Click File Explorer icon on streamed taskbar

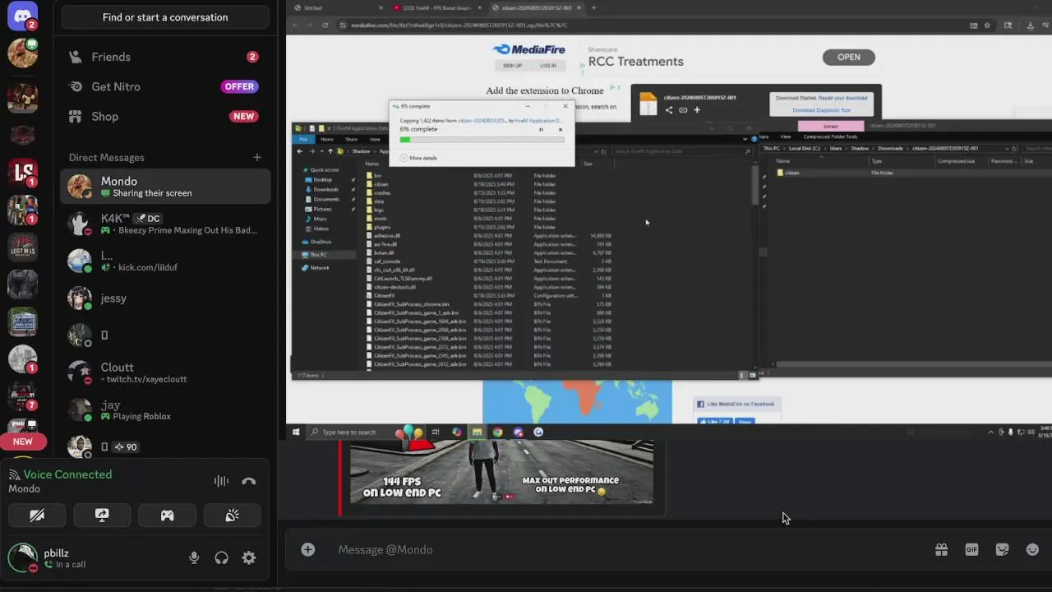[477, 432]
